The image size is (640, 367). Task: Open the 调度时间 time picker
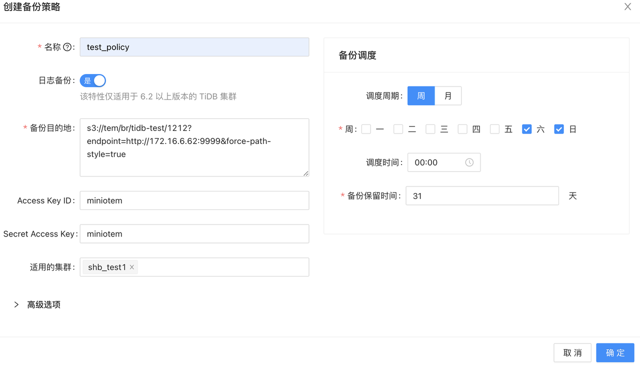coord(444,162)
